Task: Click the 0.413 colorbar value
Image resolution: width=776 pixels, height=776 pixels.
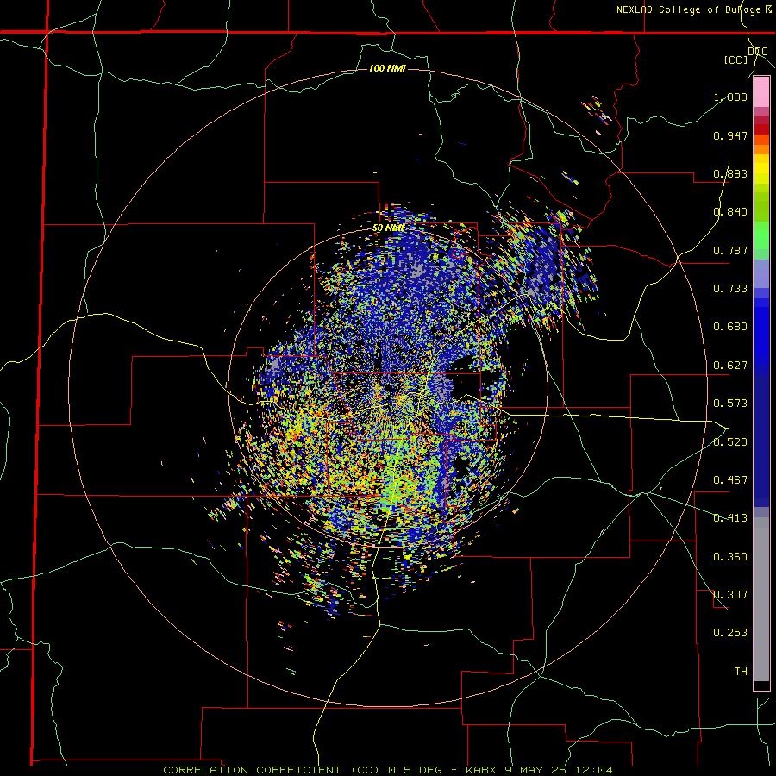Action: pos(730,518)
